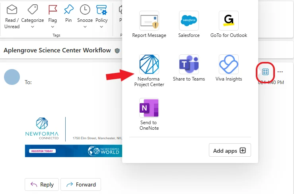Viewport: 294px width, 194px height.
Task: Expand the Policy dropdown chevron
Action: pyautogui.click(x=101, y=27)
